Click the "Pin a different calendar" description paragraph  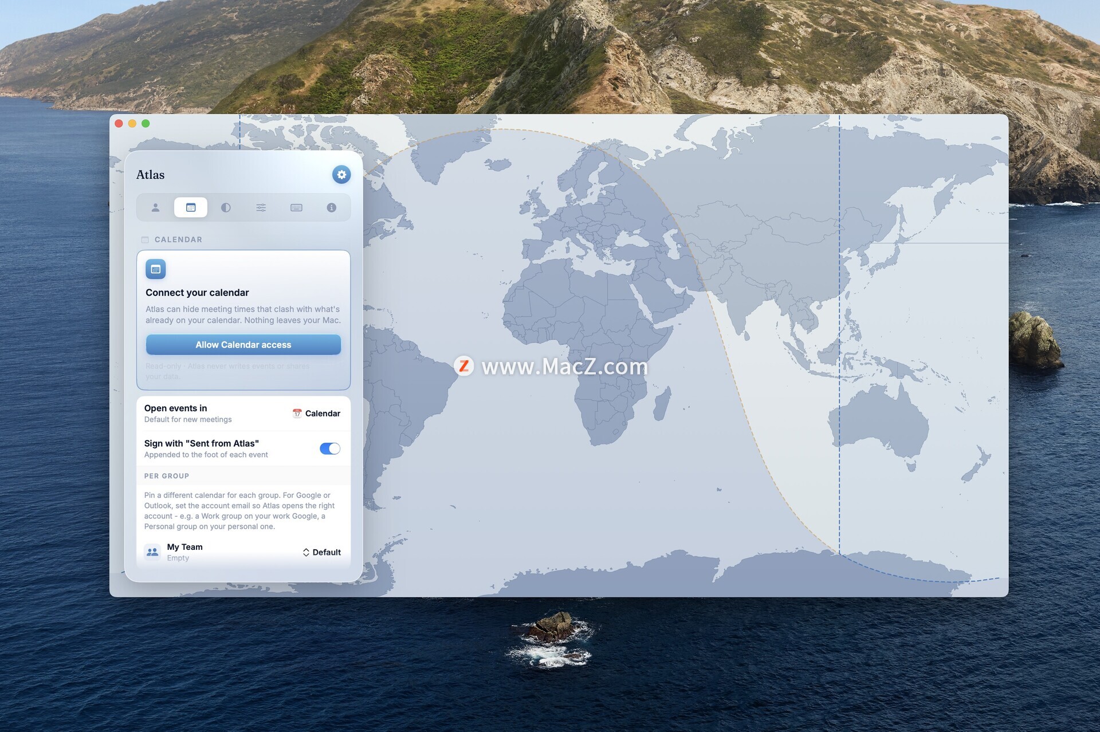tap(239, 511)
